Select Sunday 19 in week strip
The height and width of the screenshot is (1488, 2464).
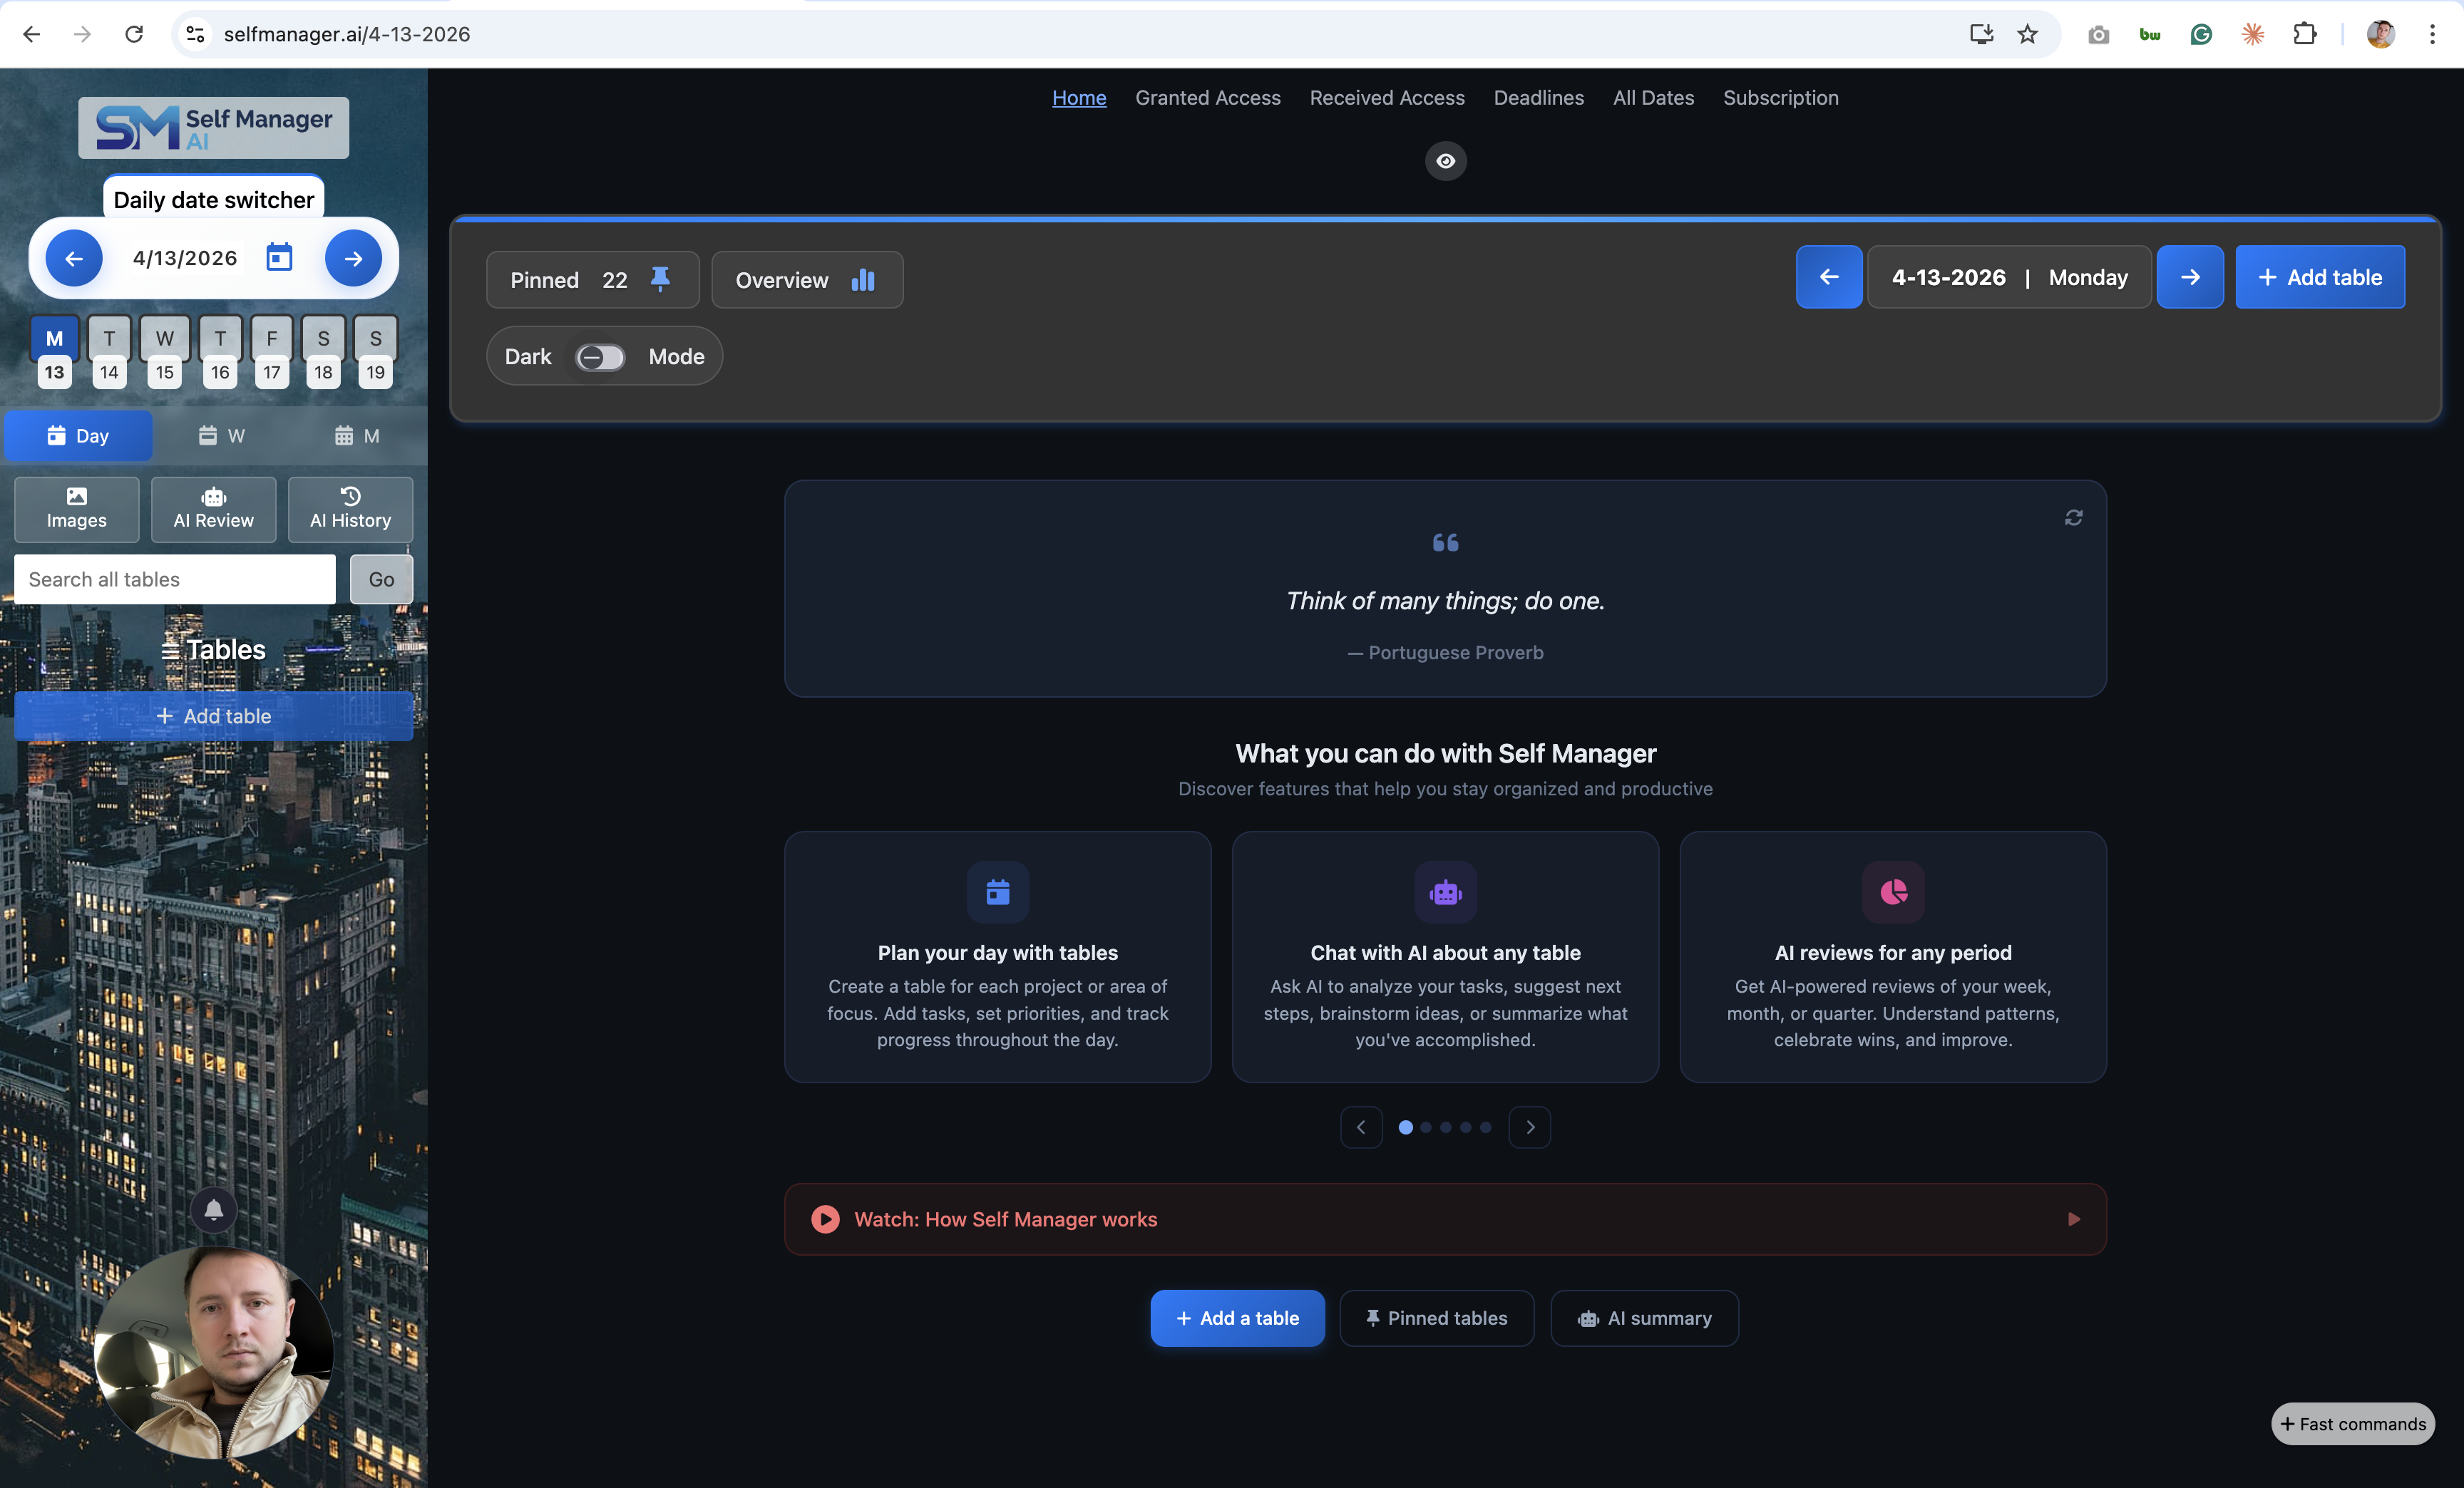375,353
